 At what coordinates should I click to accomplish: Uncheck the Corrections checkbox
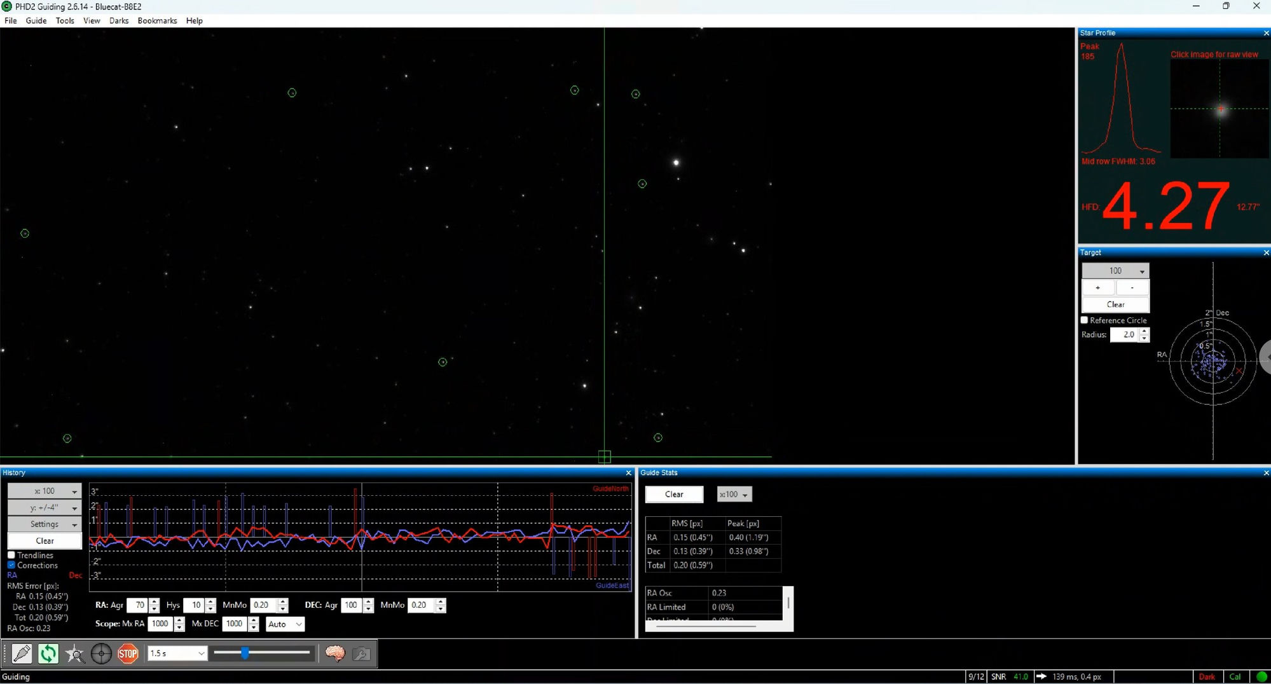point(11,565)
